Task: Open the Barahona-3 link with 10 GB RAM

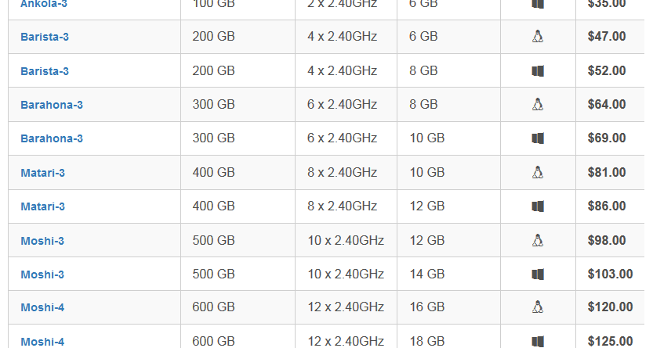Action: click(x=52, y=138)
